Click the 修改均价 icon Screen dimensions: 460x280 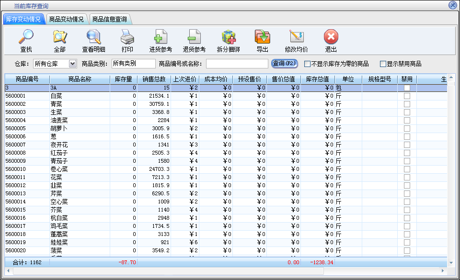point(297,37)
